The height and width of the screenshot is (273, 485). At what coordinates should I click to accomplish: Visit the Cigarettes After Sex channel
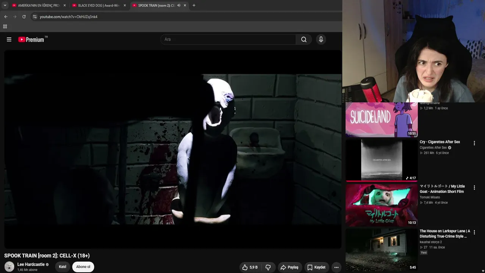click(x=433, y=147)
